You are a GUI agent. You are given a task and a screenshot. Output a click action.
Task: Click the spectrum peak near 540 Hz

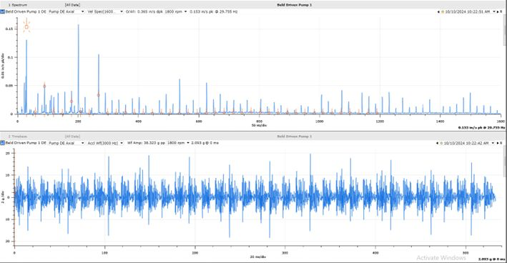(x=179, y=96)
